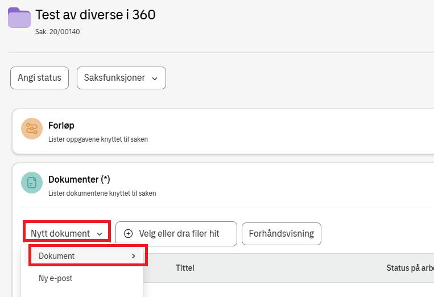
Task: Click the purple case folder icon
Action: point(19,18)
